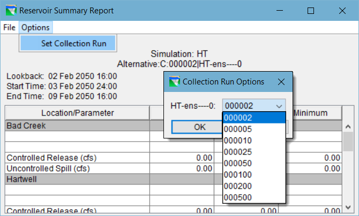Select 000005 from the run list
This screenshot has height=216, width=359.
[x=253, y=129]
